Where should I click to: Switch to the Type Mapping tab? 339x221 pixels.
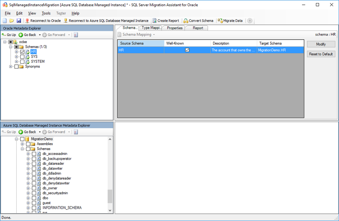coord(151,28)
